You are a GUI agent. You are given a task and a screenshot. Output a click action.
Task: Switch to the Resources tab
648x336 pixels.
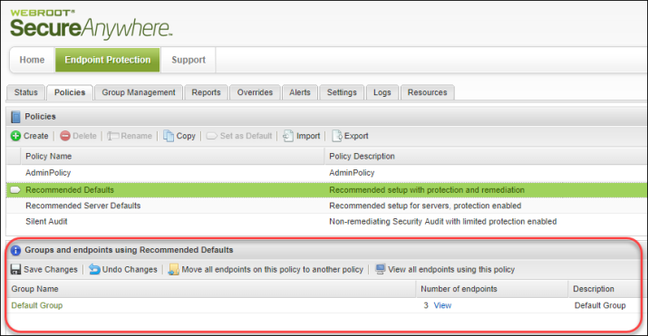(427, 92)
